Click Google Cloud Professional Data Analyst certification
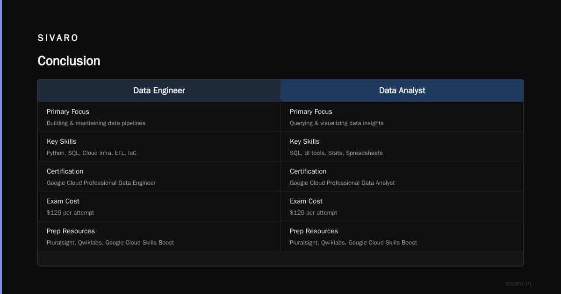 click(342, 183)
